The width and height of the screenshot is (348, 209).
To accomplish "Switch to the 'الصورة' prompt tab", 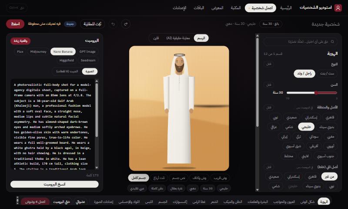I will pyautogui.click(x=90, y=71).
